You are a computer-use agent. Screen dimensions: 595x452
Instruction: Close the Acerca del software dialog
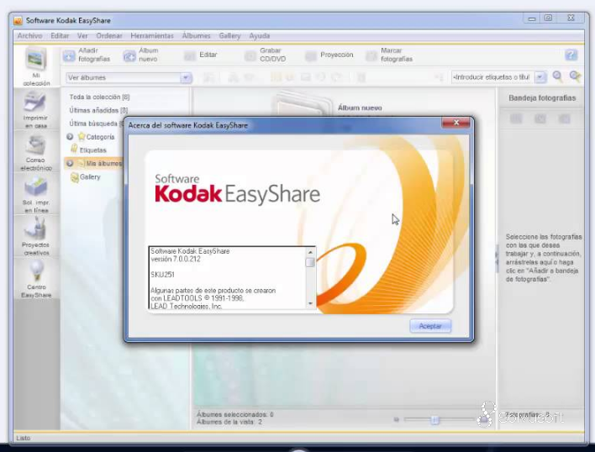456,123
